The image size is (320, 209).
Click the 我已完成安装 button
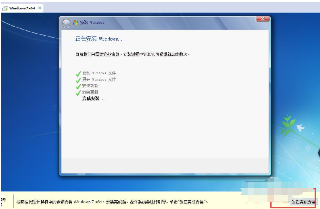pos(303,202)
